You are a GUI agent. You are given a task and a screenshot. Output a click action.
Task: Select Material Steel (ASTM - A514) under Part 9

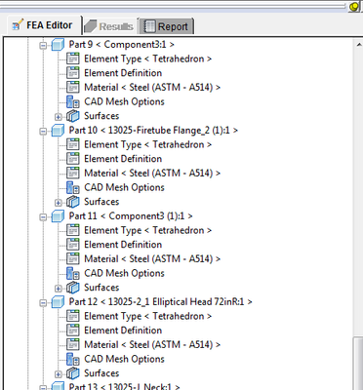pos(152,88)
